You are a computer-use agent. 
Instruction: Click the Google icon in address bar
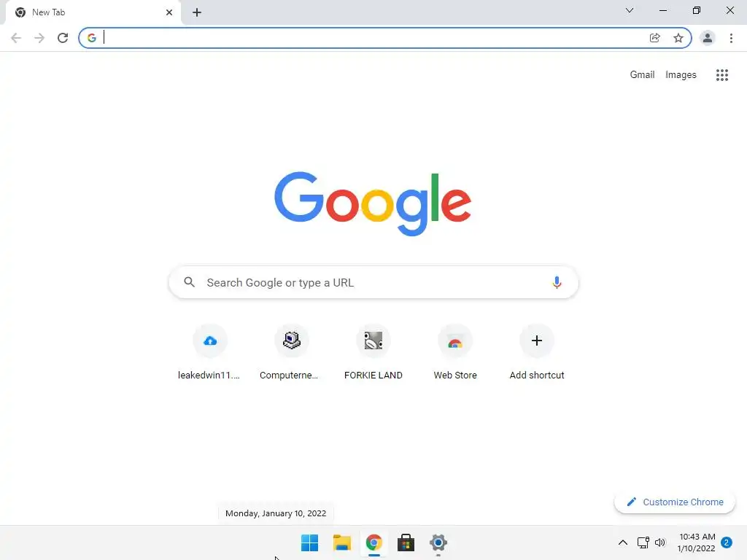coord(92,38)
